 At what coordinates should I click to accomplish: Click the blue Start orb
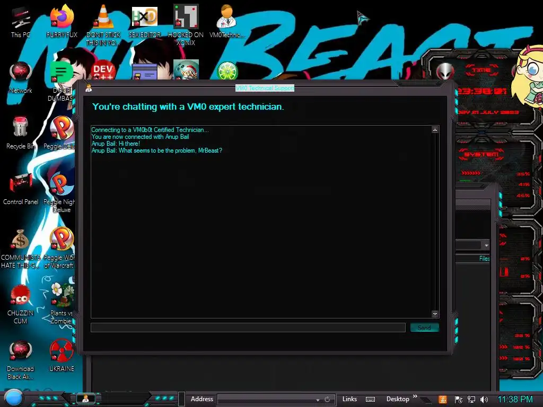pos(14,398)
